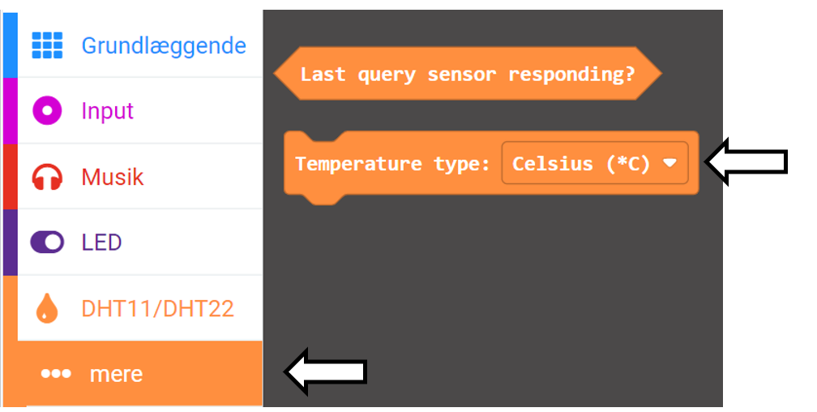Viewport: 817px width, 412px height.
Task: Select the LED category label
Action: (101, 242)
